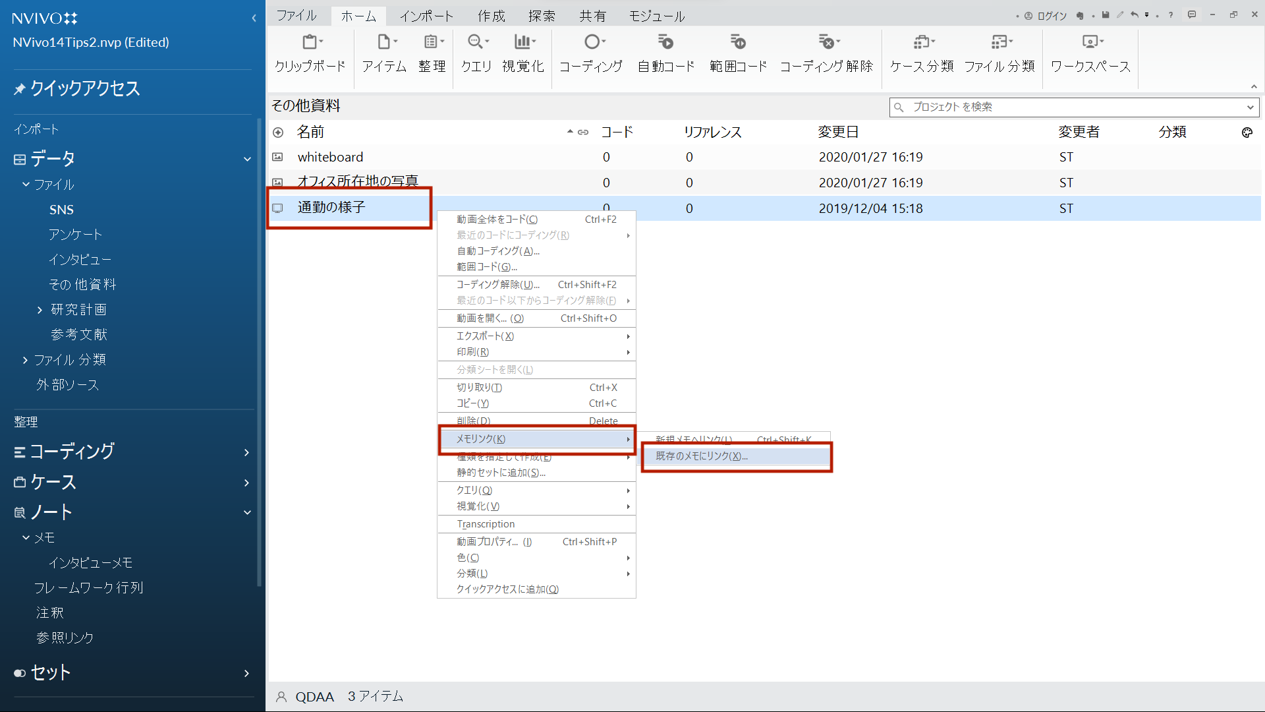
Task: Click the color palette icon in column header
Action: tap(1247, 133)
